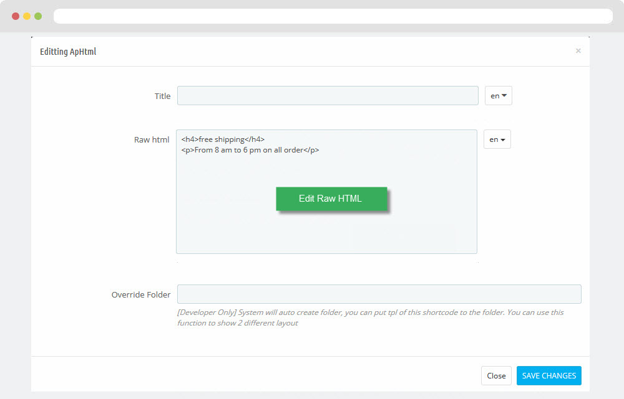The image size is (624, 399).
Task: Click the Title field label
Action: coord(162,96)
